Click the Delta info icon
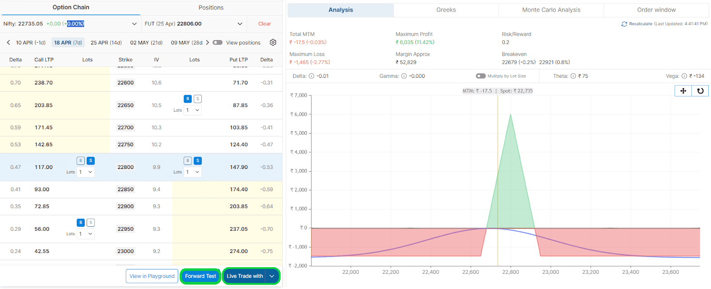This screenshot has height=289, width=711. [x=311, y=76]
